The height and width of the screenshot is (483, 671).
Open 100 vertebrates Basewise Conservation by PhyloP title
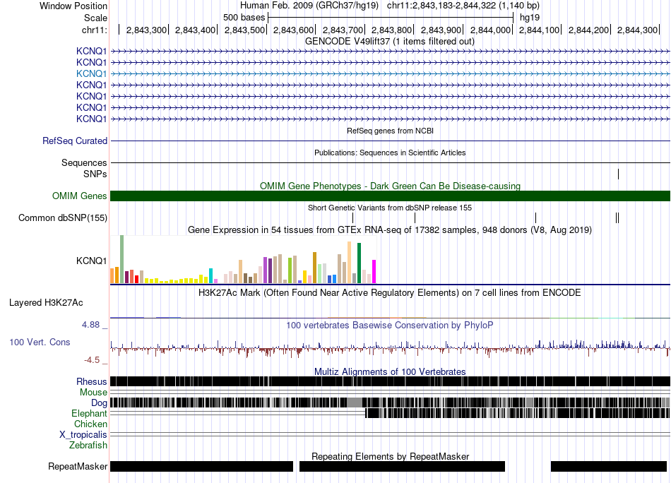pyautogui.click(x=390, y=326)
